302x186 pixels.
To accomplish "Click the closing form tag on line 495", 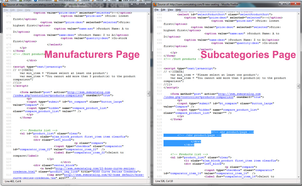I will tap(26, 118).
